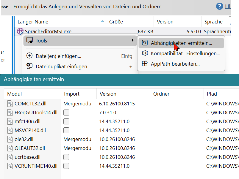Click the Tools monitor-star icon
239x179 pixels.
pyautogui.click(x=29, y=40)
